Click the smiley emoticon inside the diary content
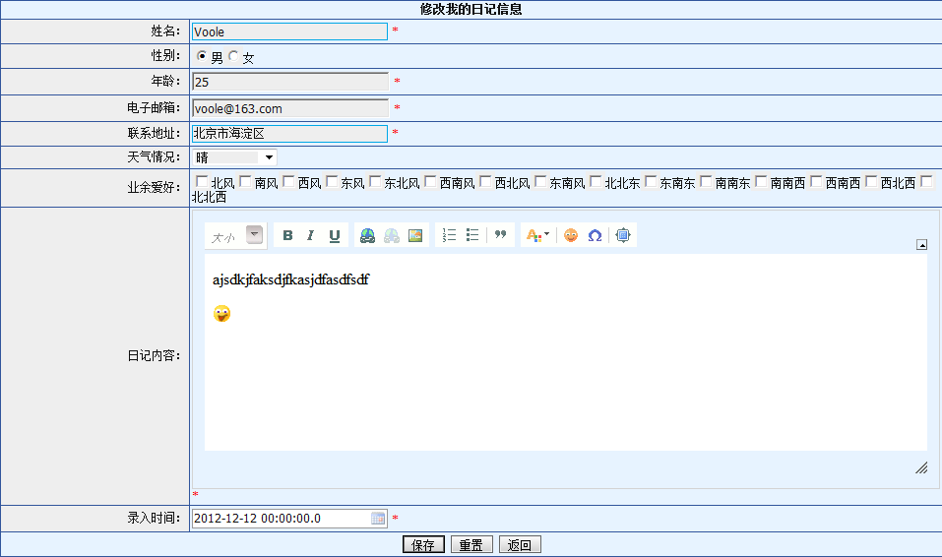942x557 pixels. (221, 314)
